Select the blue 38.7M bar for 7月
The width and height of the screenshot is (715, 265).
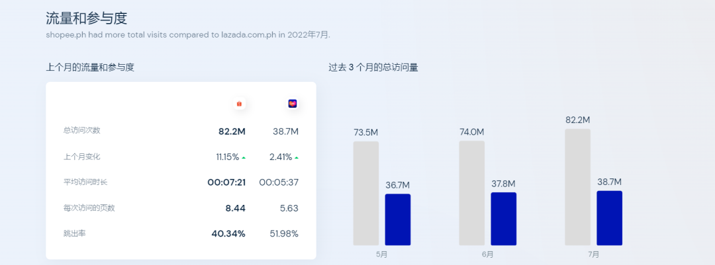[609, 218]
